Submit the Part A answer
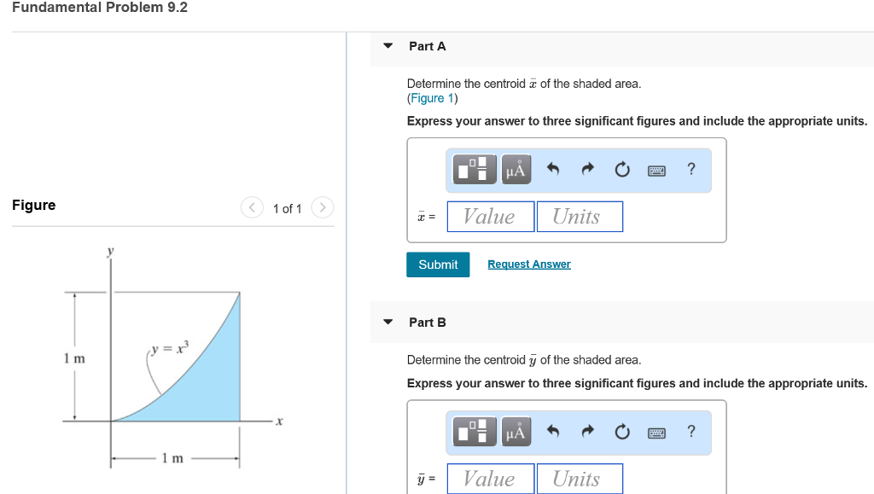Viewport: 874px width, 494px height. pyautogui.click(x=437, y=264)
